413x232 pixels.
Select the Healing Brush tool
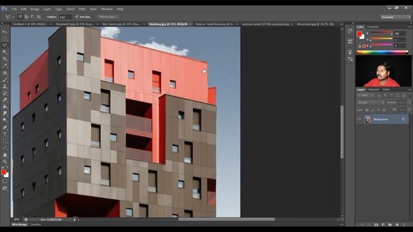[5, 73]
